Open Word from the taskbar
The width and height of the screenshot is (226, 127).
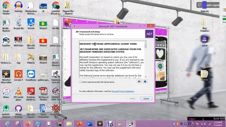(89, 124)
